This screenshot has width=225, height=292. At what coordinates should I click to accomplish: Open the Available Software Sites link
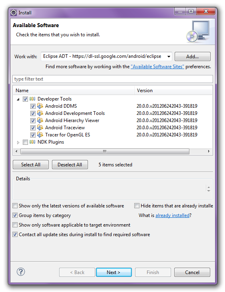pos(157,67)
